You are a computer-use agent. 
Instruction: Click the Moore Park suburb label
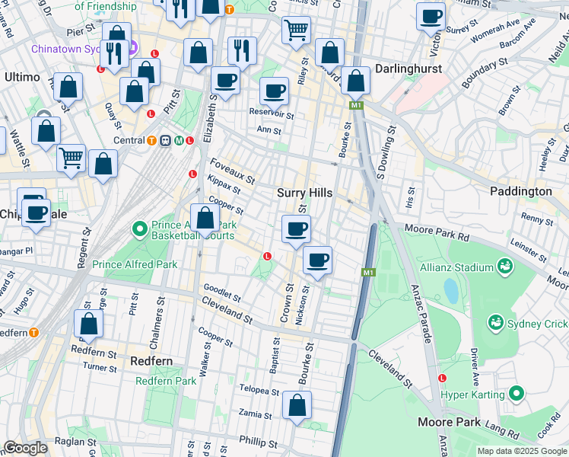click(450, 422)
